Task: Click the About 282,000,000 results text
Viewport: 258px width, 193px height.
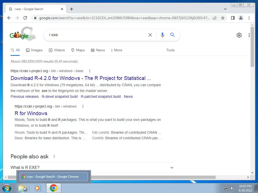Action: pos(44,61)
